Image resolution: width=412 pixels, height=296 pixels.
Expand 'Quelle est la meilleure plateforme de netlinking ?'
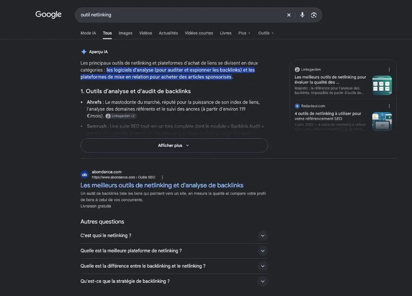point(174,251)
